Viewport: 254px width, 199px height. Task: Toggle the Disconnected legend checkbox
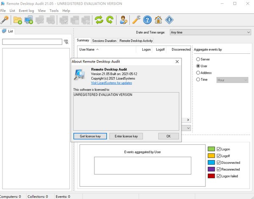219,163
